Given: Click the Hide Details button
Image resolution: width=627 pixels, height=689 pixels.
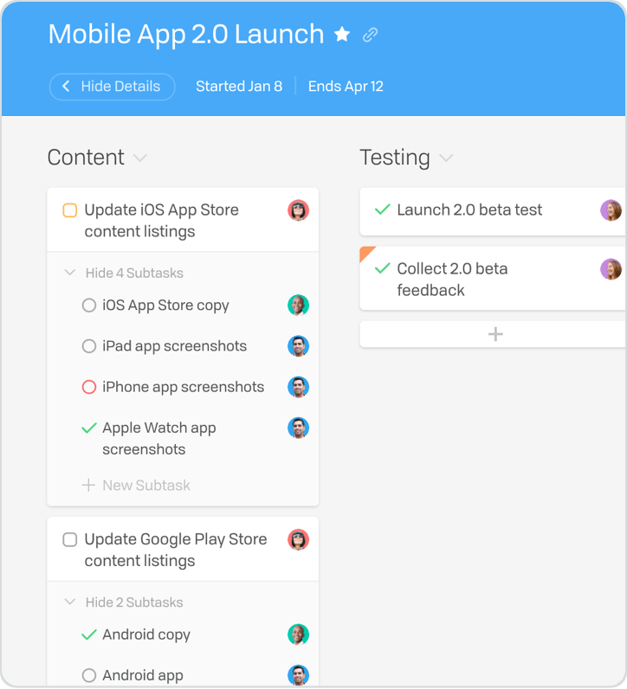Looking at the screenshot, I should tap(112, 87).
